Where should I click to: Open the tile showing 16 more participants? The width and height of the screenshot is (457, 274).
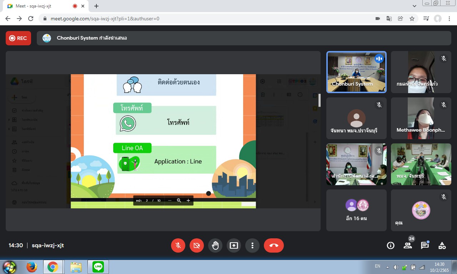[356, 210]
